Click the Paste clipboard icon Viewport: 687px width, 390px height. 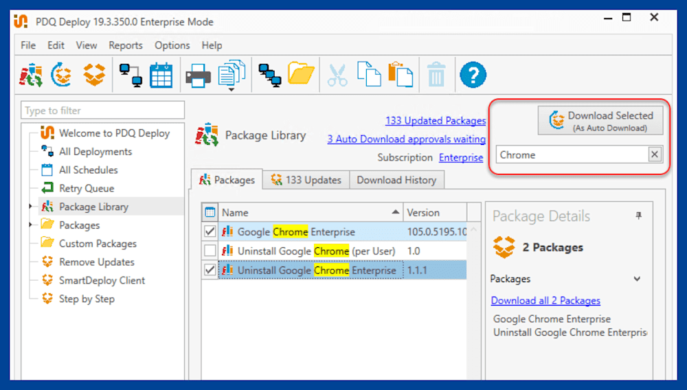pos(401,74)
